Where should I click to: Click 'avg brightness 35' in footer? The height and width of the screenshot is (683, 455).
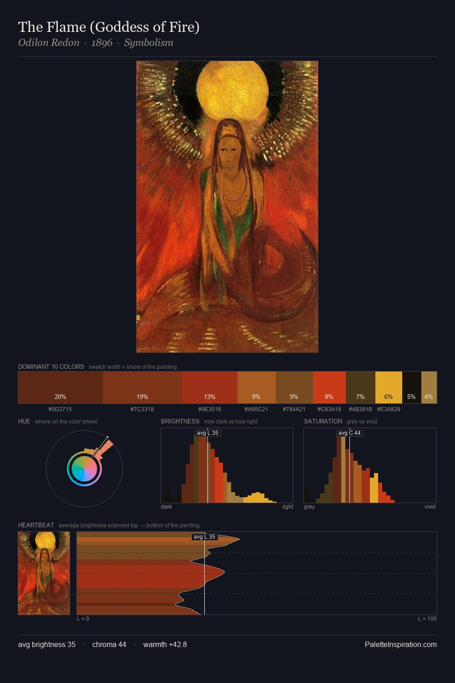47,644
